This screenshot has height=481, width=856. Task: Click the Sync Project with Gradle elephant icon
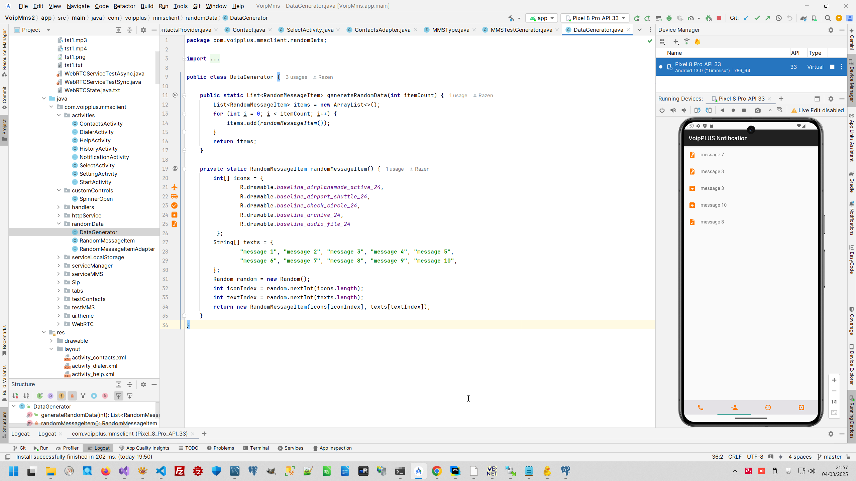(x=803, y=18)
